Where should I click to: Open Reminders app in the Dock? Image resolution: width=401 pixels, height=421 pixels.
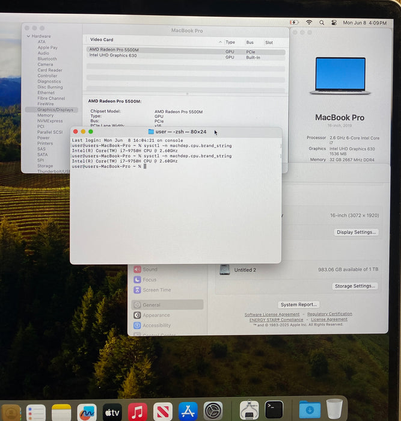tap(35, 413)
